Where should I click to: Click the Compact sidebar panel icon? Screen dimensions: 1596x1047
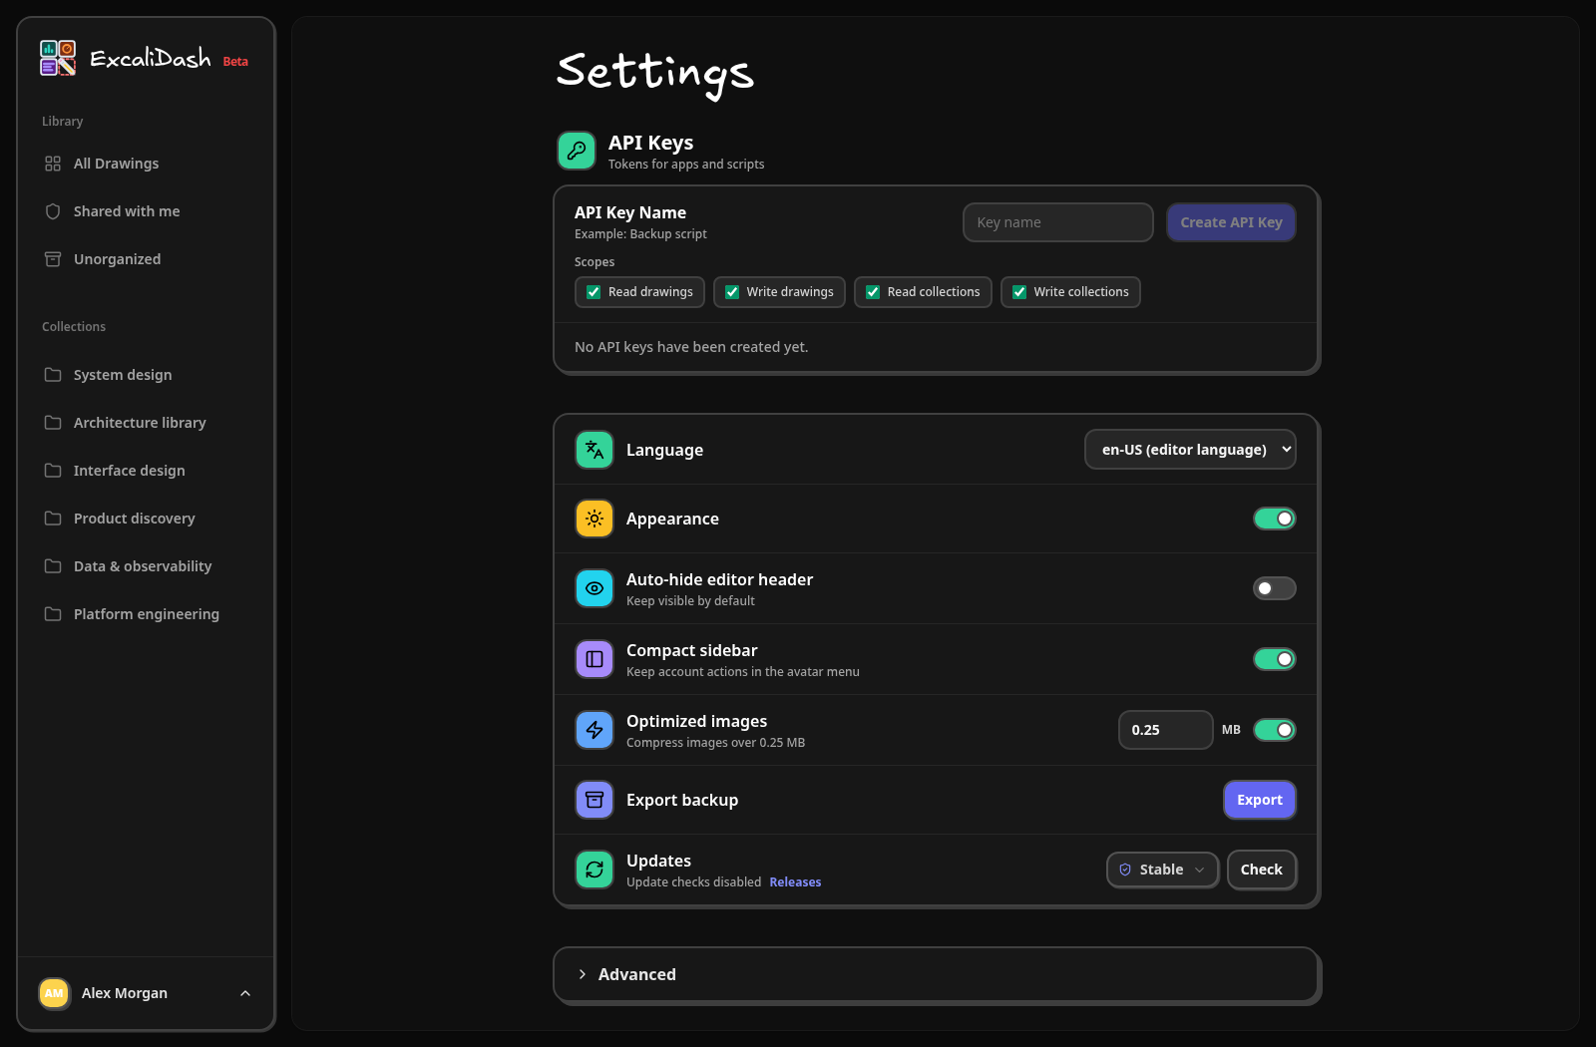(595, 659)
